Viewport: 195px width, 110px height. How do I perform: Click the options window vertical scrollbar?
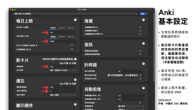click(x=154, y=47)
